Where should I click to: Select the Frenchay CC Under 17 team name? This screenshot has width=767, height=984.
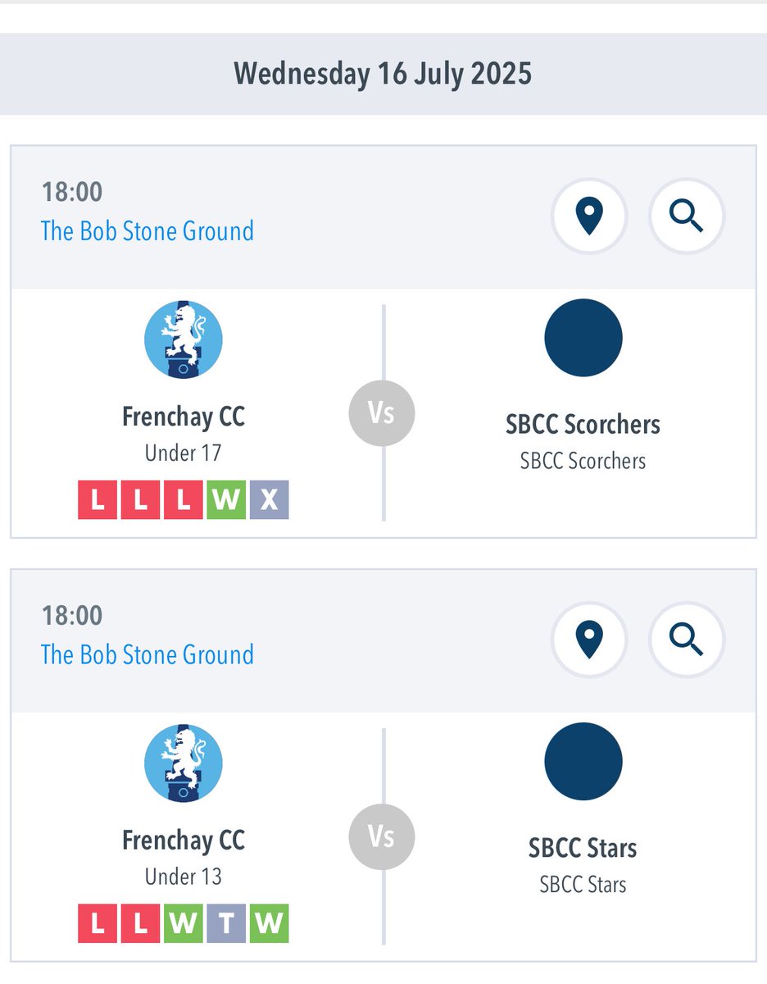pyautogui.click(x=184, y=417)
